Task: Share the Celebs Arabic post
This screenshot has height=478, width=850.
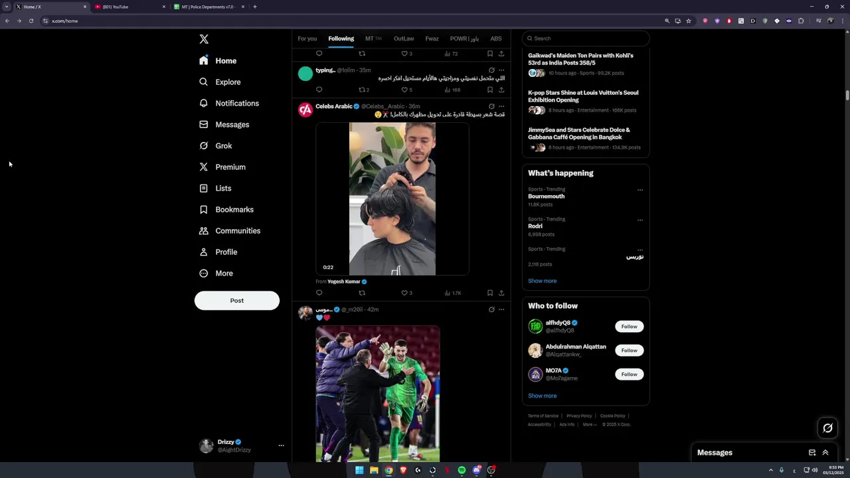Action: click(501, 293)
